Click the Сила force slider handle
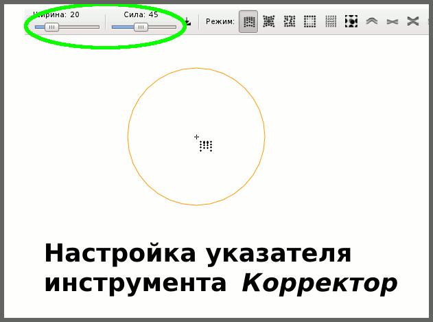This screenshot has height=322, width=433. coord(141,27)
